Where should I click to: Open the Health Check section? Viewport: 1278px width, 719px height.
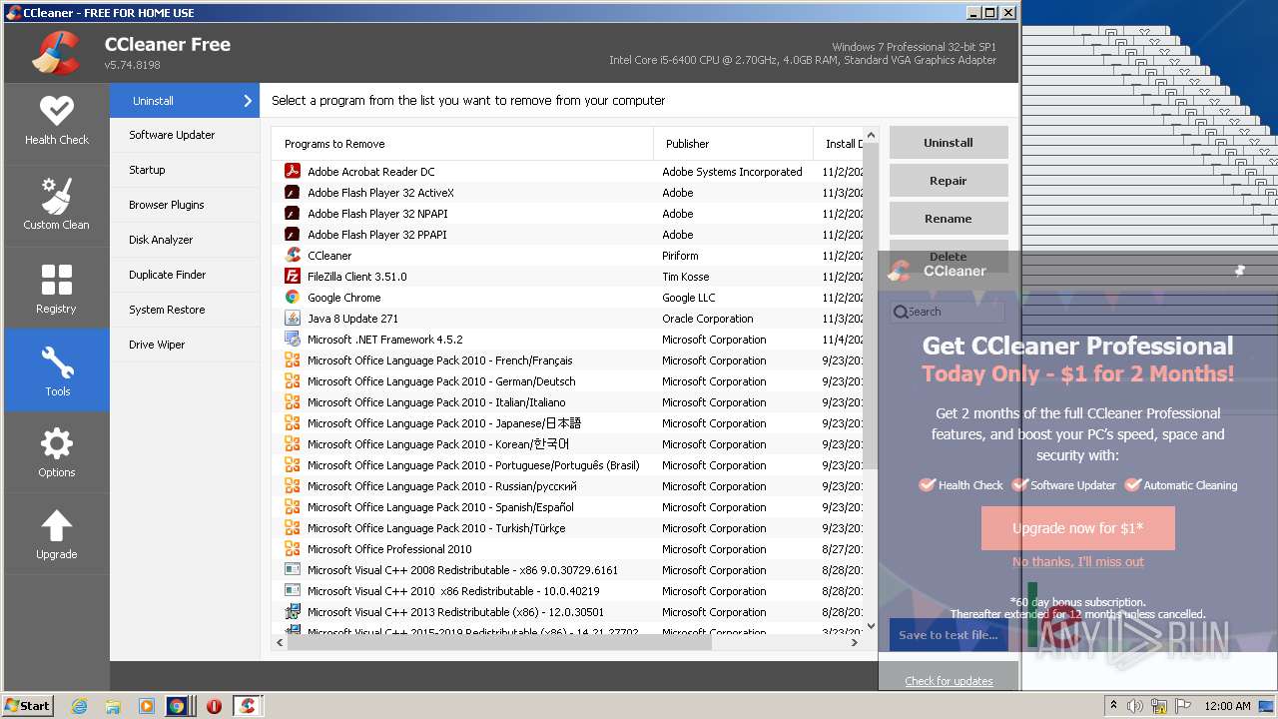point(57,121)
